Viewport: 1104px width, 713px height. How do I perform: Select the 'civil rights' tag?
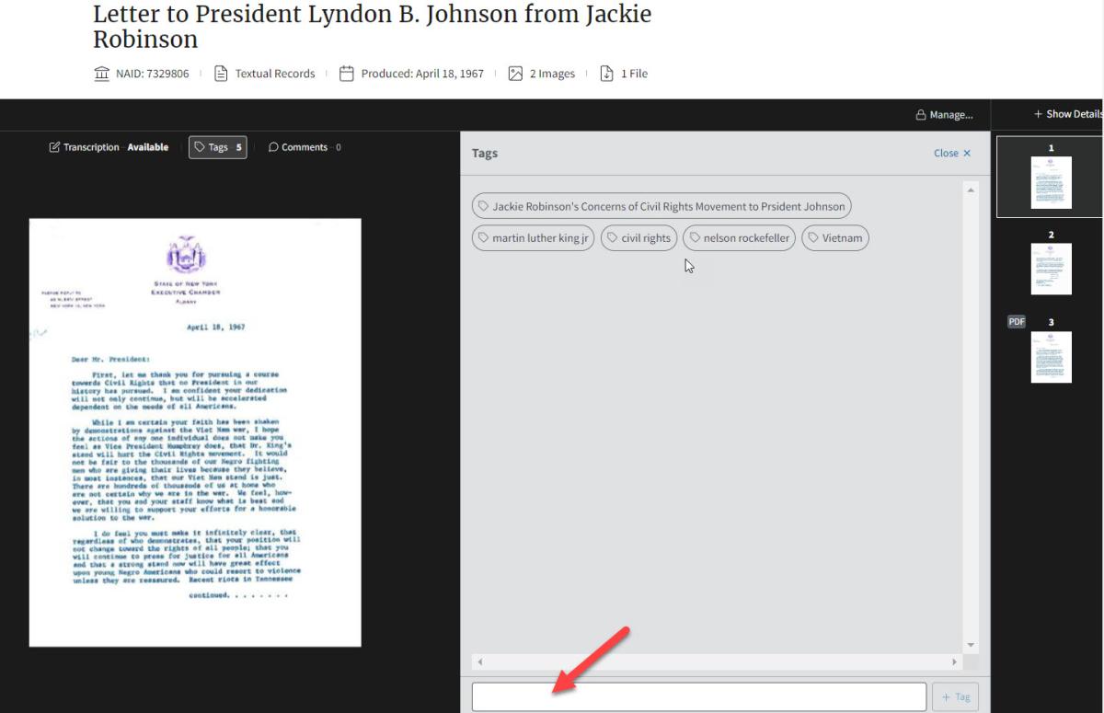[638, 238]
